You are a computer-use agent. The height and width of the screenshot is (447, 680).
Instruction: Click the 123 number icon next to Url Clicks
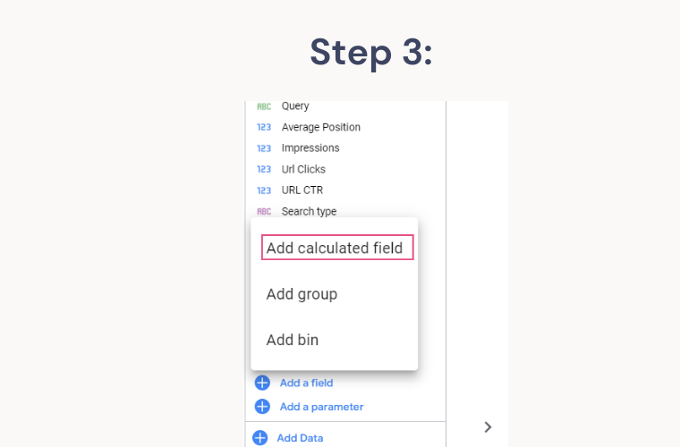coord(264,169)
